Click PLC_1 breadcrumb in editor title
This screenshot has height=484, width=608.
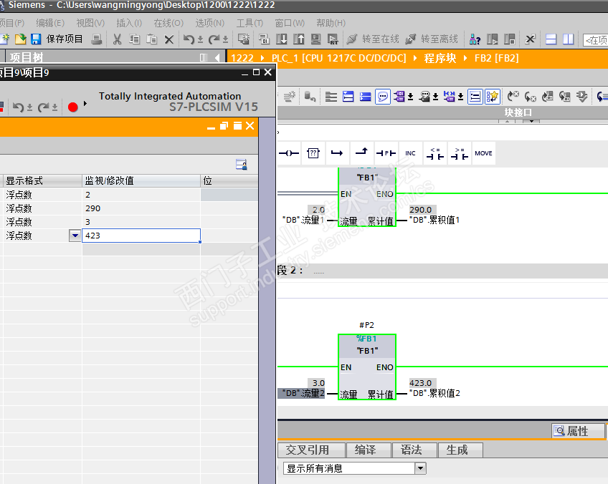pyautogui.click(x=338, y=58)
